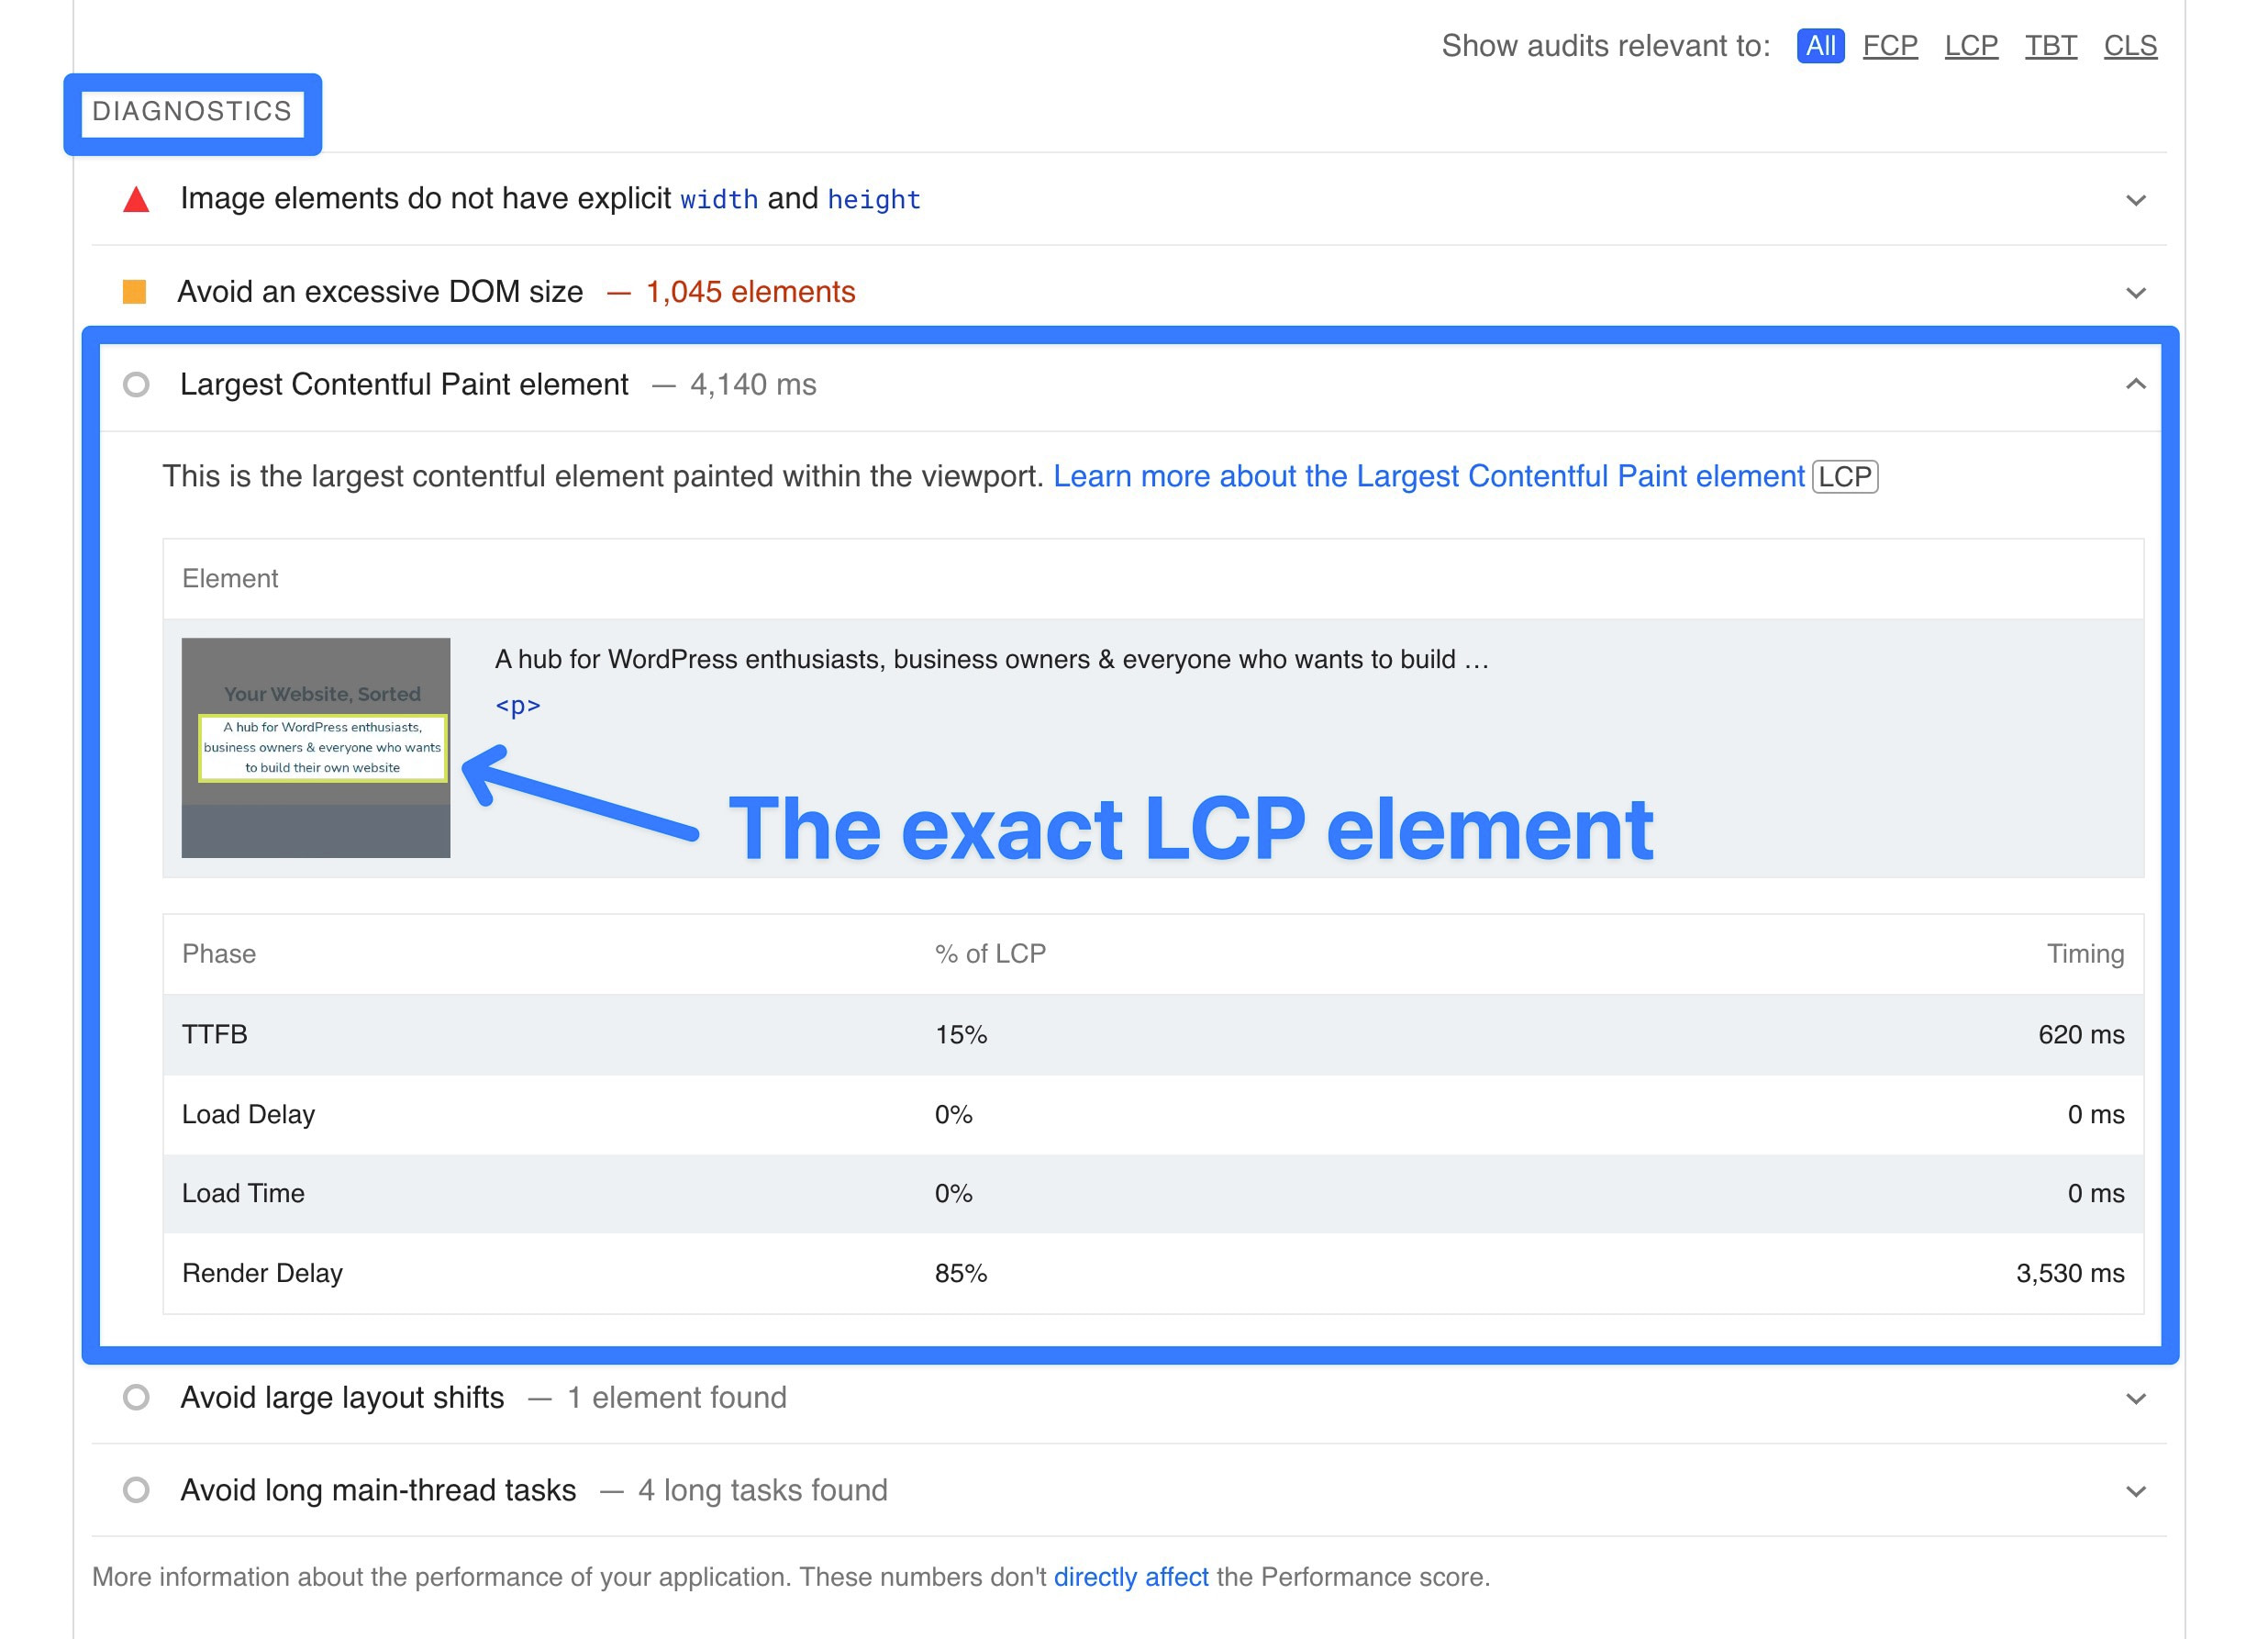Collapse the Largest Contentful Paint element section
Image resolution: width=2268 pixels, height=1639 pixels.
coord(2135,384)
